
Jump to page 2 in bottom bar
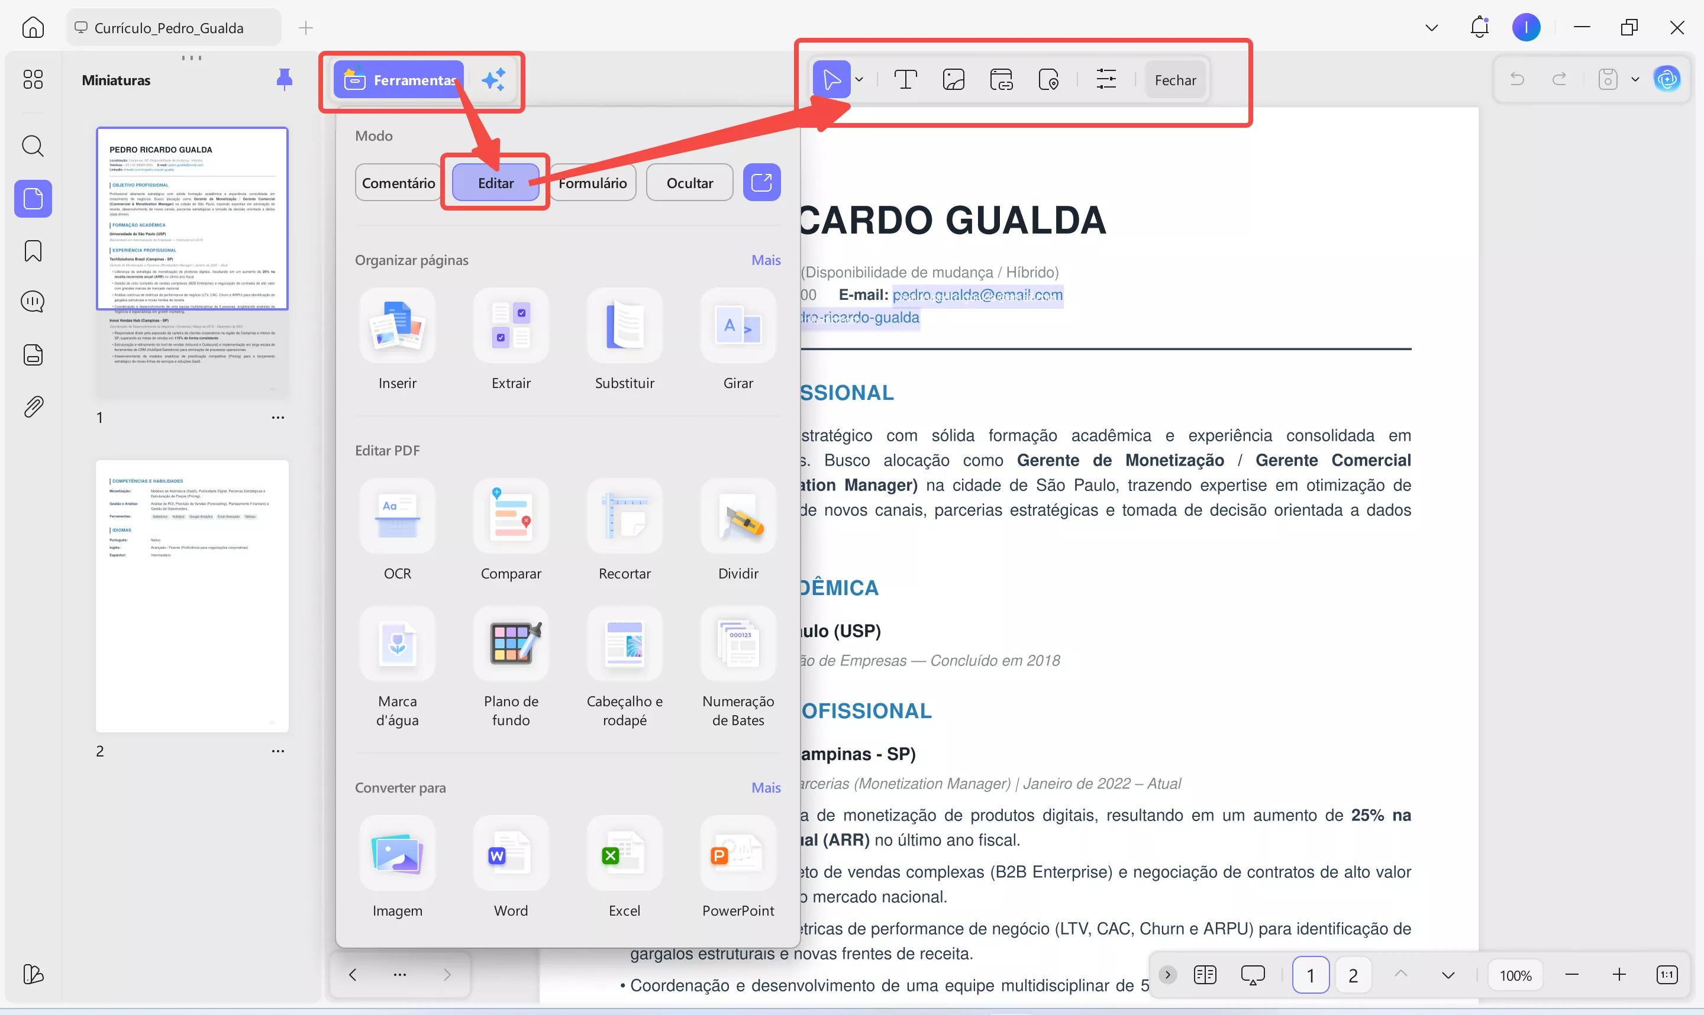1353,975
